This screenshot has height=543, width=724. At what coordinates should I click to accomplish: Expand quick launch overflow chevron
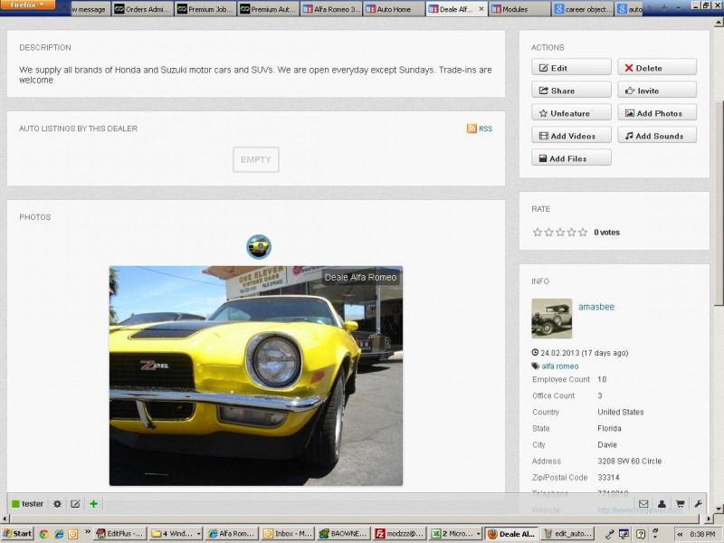tap(87, 532)
